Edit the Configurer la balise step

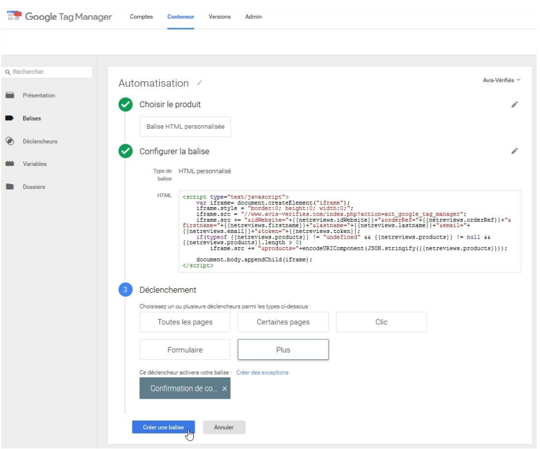[x=514, y=151]
